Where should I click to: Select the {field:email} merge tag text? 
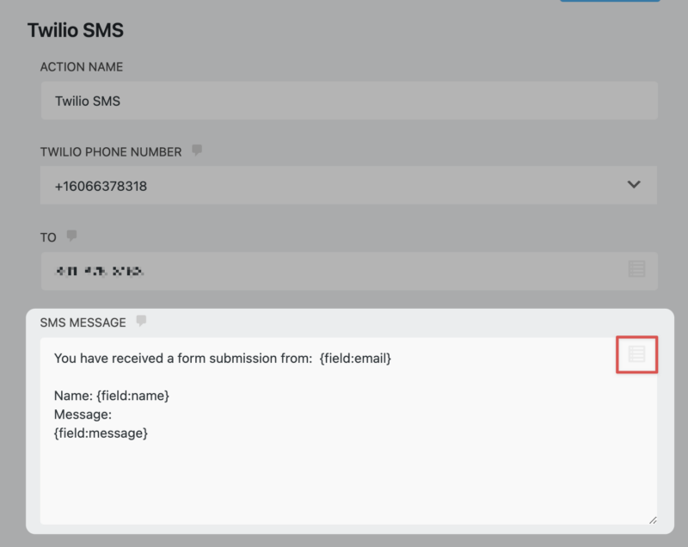(356, 358)
